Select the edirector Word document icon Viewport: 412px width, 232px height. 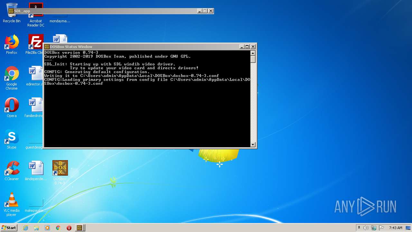point(35,76)
